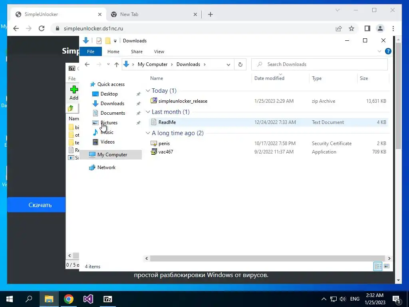Screen dimensions: 409x307
Task: Share this page from Chrome address bar
Action: [x=339, y=28]
